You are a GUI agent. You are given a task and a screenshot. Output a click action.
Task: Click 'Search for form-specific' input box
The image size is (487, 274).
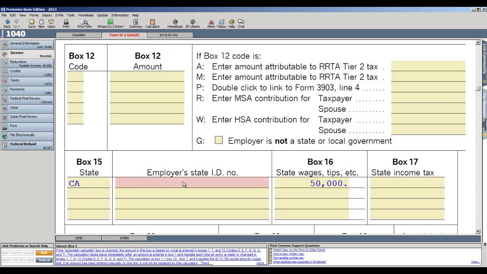(18, 260)
